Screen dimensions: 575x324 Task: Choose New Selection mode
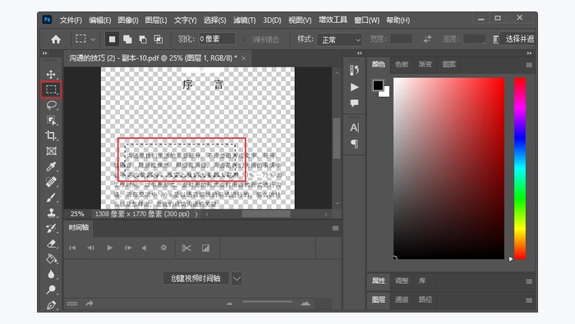click(x=113, y=39)
